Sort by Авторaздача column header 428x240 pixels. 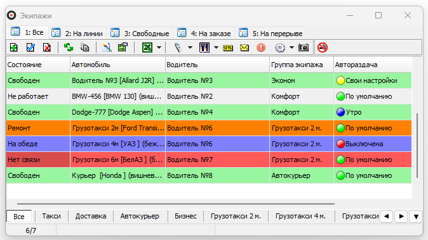pos(373,65)
